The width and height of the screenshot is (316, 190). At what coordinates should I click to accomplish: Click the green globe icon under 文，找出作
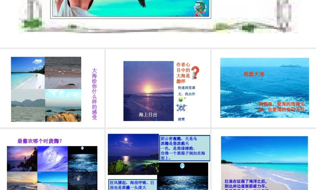(x=181, y=99)
